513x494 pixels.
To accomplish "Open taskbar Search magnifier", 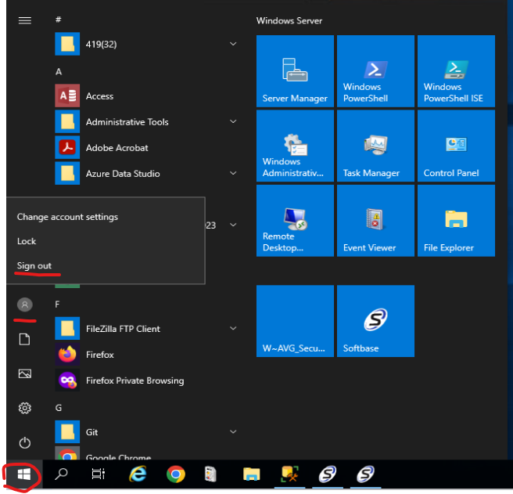I will [x=61, y=474].
